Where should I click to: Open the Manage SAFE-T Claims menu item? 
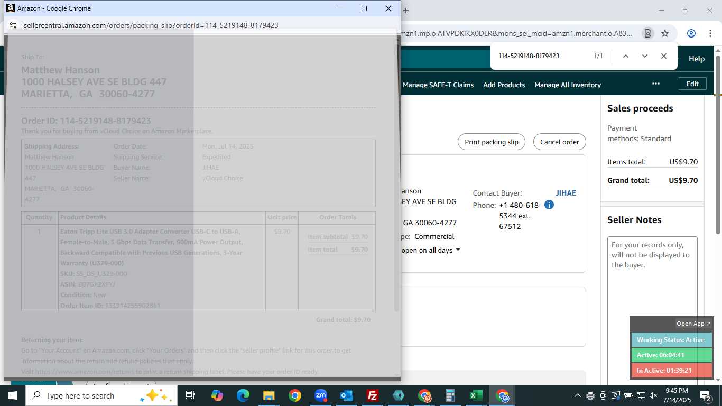[x=438, y=85]
